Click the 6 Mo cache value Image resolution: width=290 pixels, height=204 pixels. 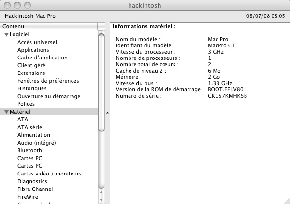(x=214, y=71)
